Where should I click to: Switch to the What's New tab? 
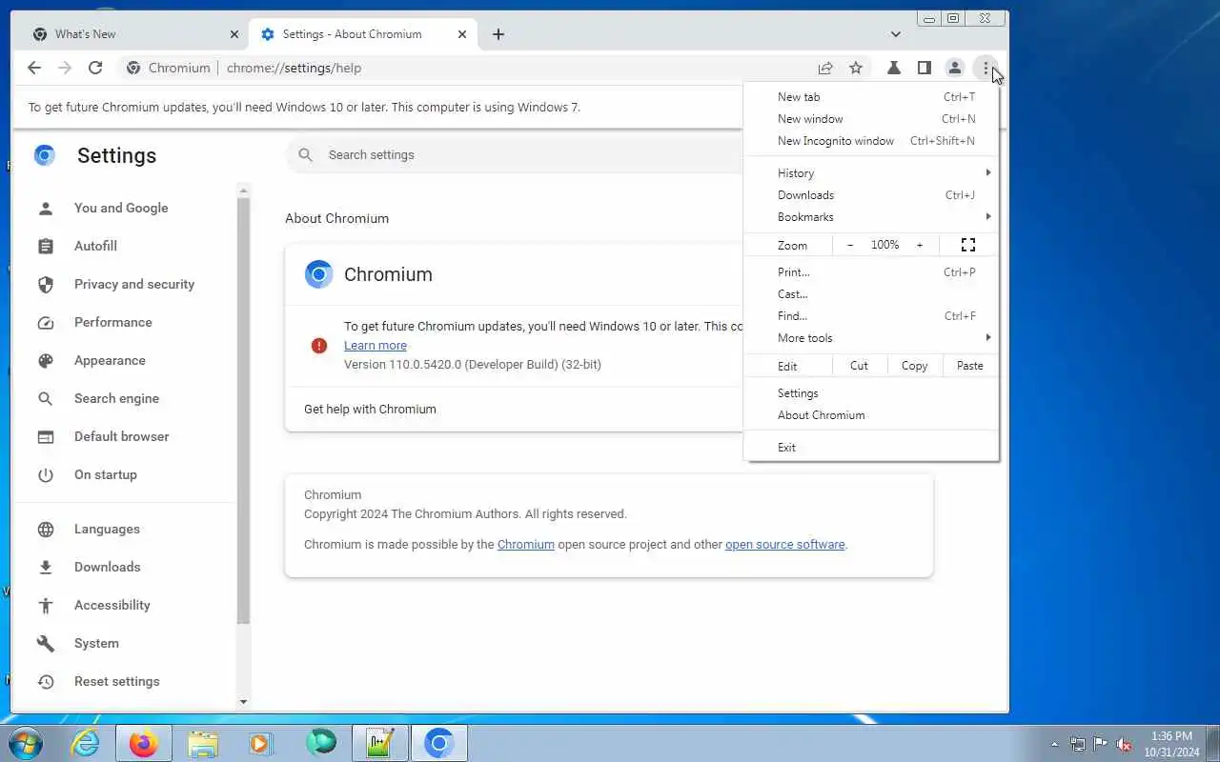[x=133, y=34]
